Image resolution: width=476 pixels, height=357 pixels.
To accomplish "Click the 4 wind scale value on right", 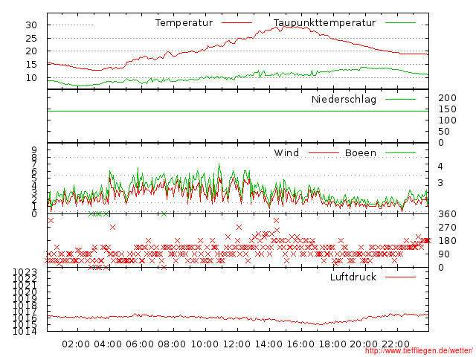I will tap(440, 167).
